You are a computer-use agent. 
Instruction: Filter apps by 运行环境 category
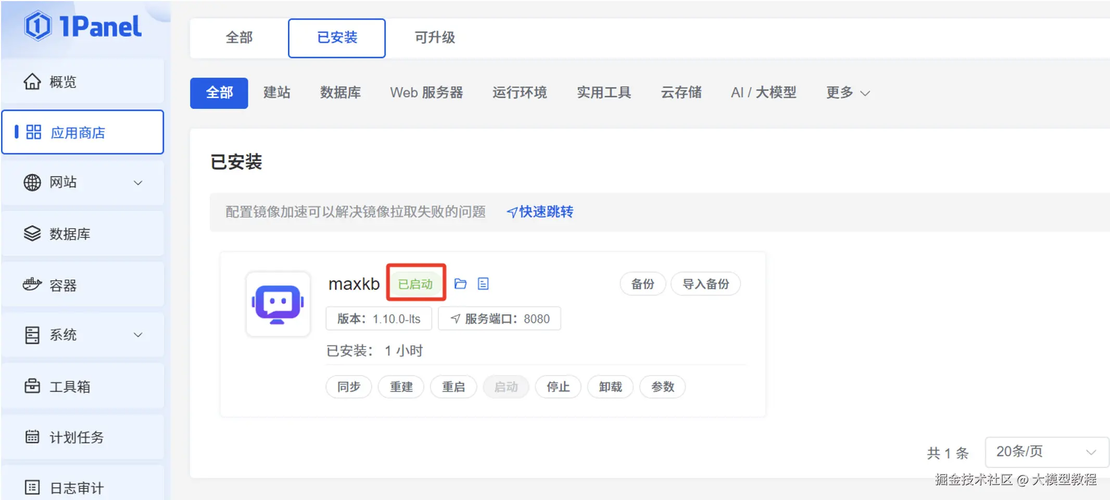pos(520,93)
